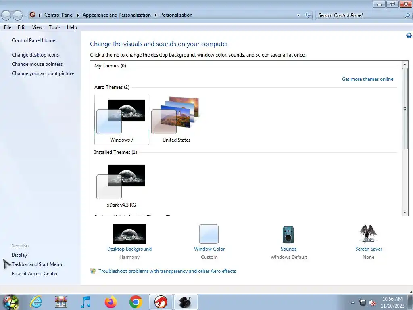Screen dimensions: 413x310
Task: Open the music note taskbar app
Action: click(86, 302)
